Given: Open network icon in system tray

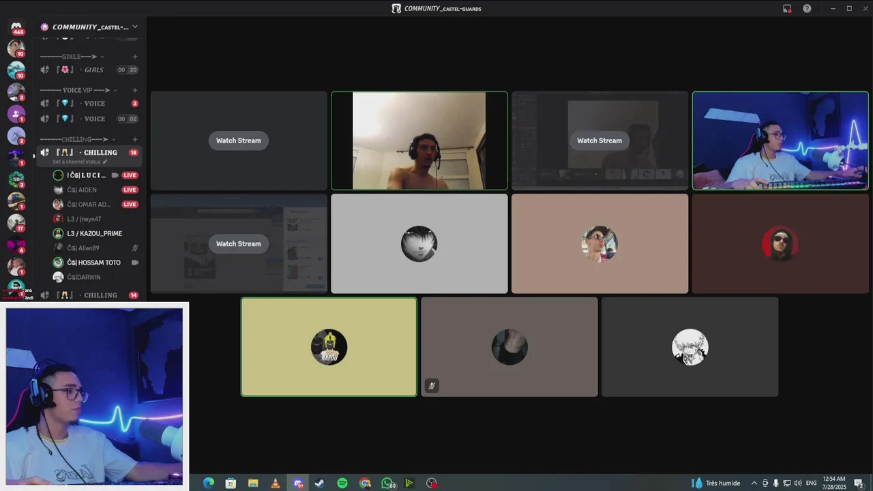Looking at the screenshot, I should coord(786,483).
